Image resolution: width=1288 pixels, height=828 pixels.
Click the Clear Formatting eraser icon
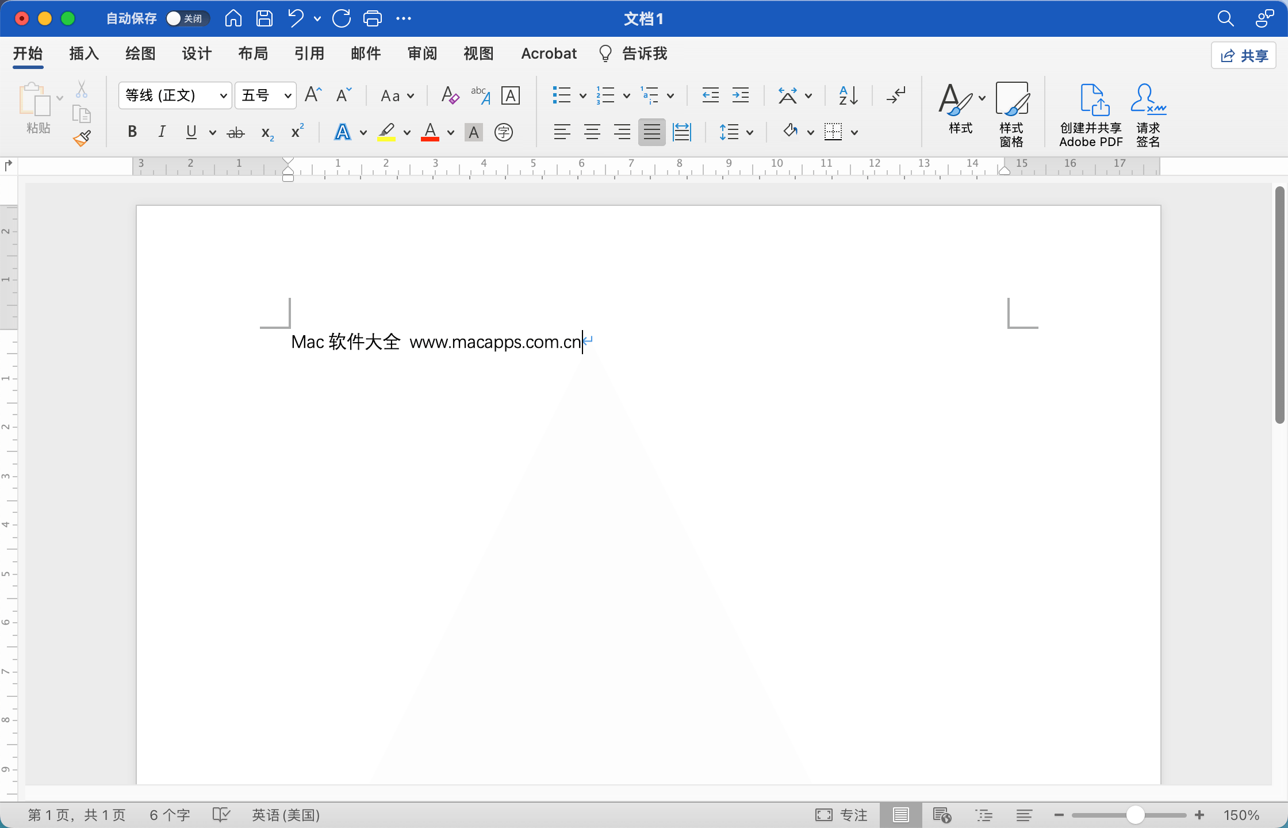450,95
